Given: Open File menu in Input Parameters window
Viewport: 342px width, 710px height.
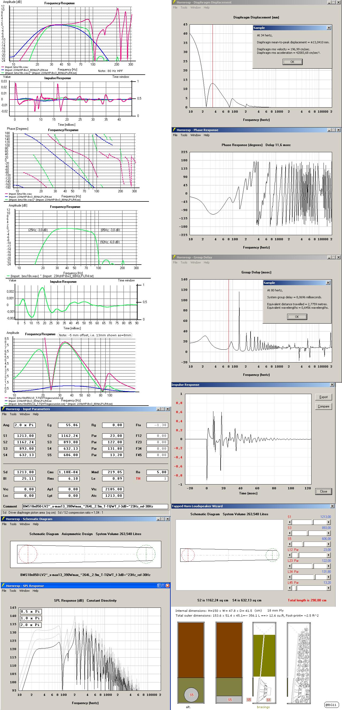Looking at the screenshot, I should pyautogui.click(x=4, y=414).
